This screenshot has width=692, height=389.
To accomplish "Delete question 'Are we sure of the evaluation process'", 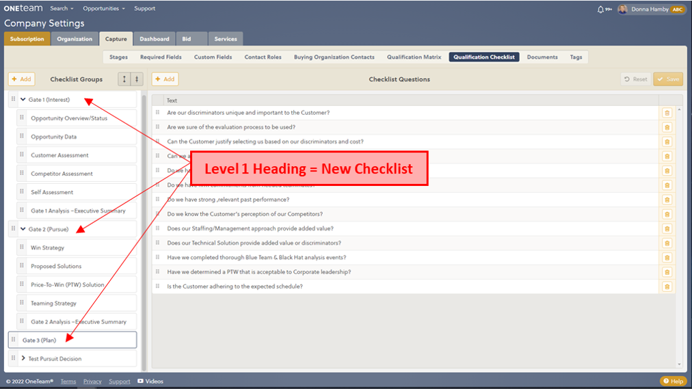I will click(x=667, y=127).
